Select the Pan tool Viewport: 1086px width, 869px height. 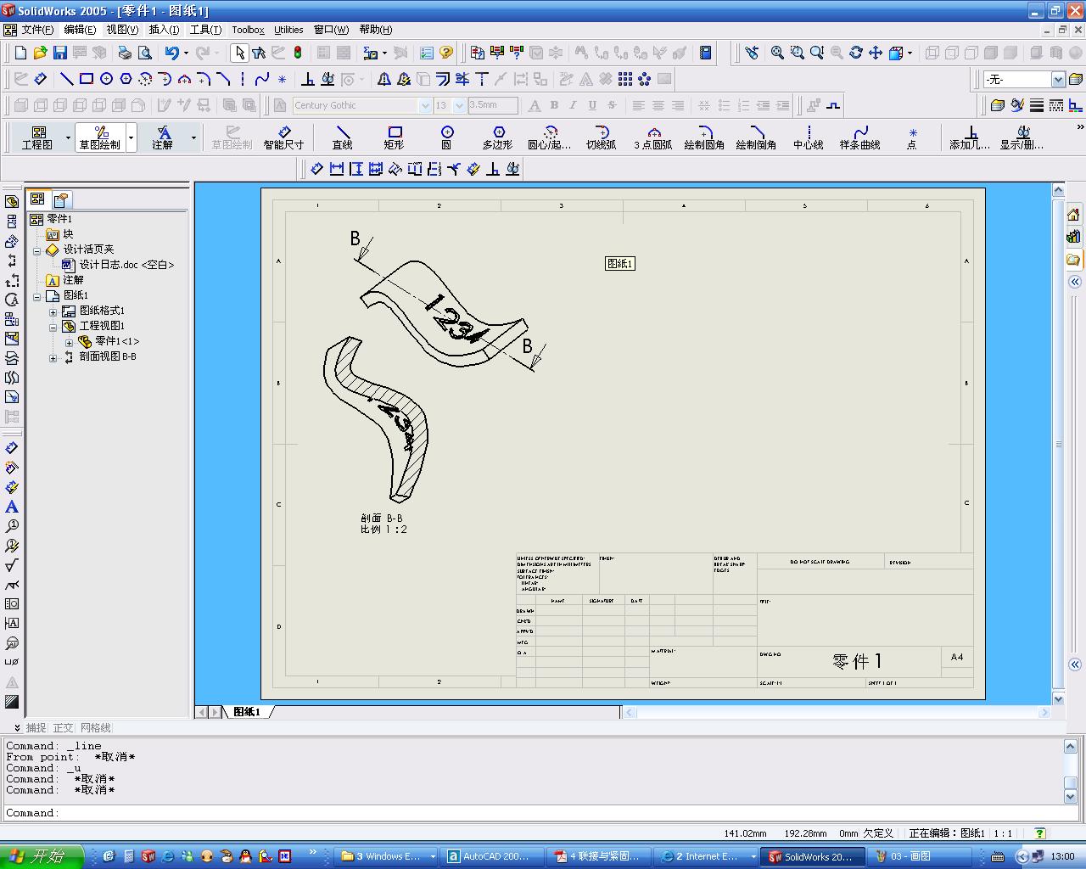[876, 53]
